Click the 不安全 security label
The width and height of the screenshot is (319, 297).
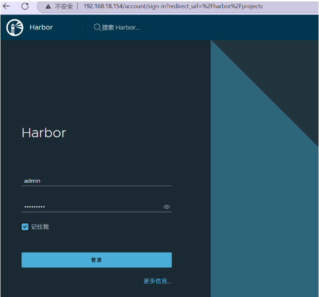click(x=64, y=6)
